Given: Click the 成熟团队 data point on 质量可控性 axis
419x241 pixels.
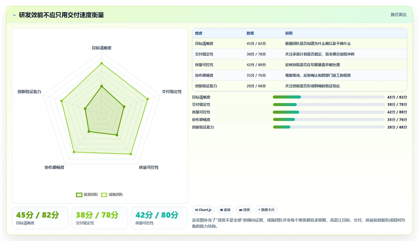Looking at the screenshot, I should (131, 154).
